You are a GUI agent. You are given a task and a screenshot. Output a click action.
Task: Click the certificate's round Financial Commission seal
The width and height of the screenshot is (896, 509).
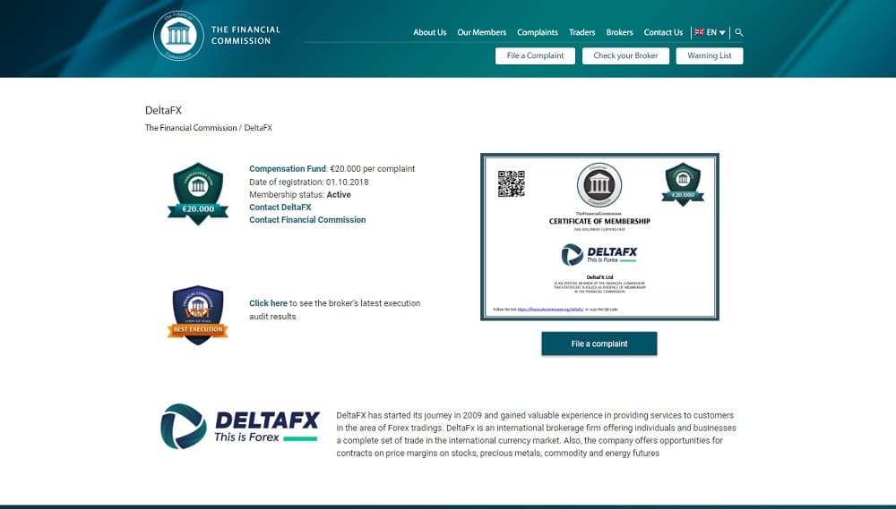[x=599, y=185]
